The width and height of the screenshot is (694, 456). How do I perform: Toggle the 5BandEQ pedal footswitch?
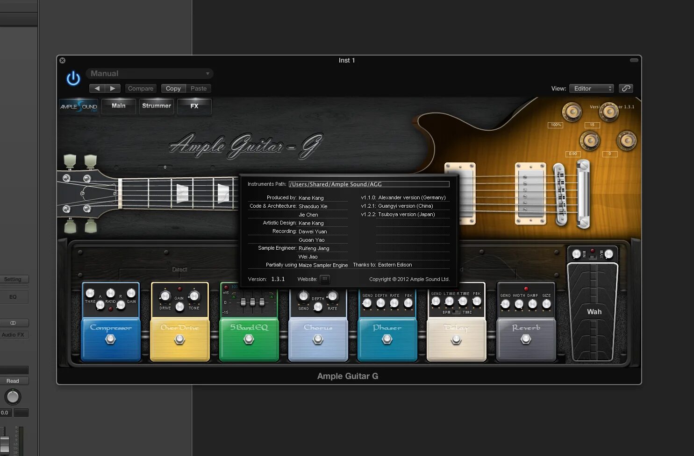point(249,339)
